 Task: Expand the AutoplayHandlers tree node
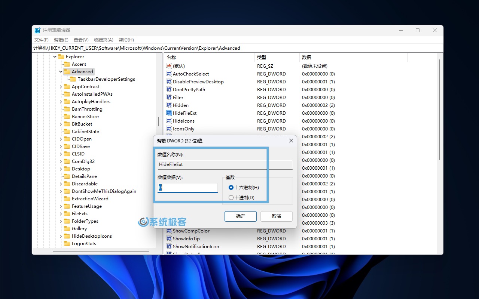coord(61,102)
